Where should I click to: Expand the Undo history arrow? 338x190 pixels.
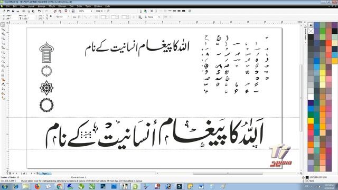coord(42,11)
